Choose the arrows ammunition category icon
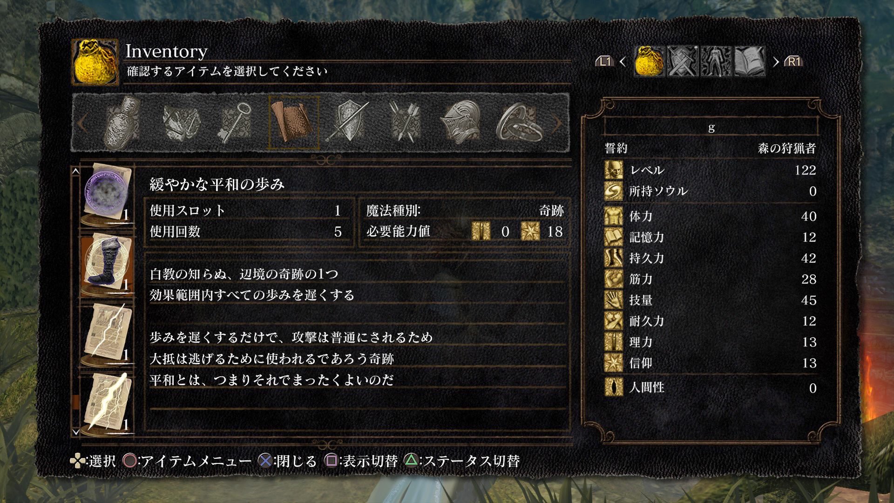 pos(405,122)
